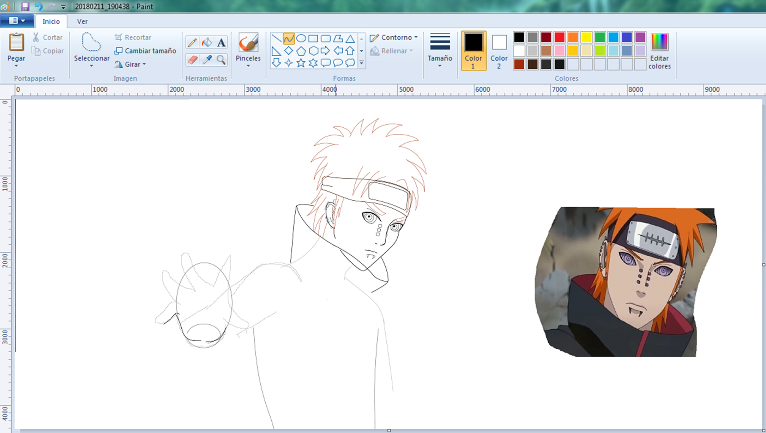Select the Five-point star shape
766x433 pixels.
pos(301,63)
